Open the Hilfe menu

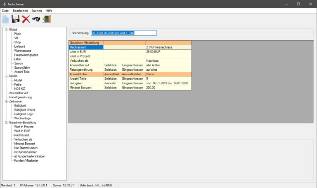49,10
